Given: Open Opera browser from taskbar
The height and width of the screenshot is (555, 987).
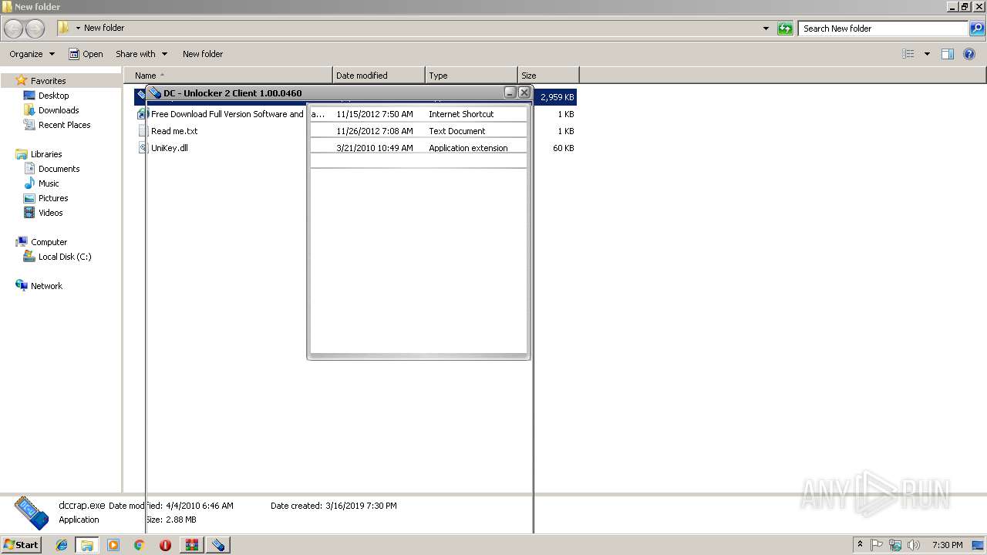Looking at the screenshot, I should coord(165,545).
